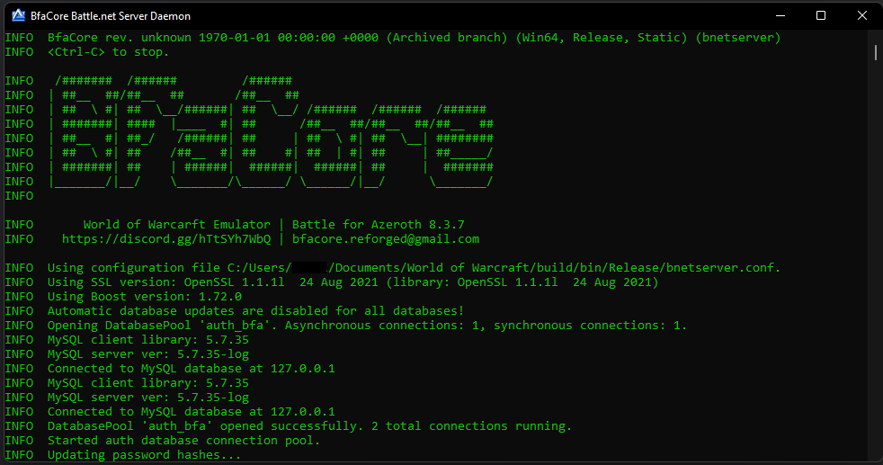This screenshot has width=883, height=465.
Task: Click "DatabasePool 'auth_bfa' opened successfully" line
Action: pos(309,426)
